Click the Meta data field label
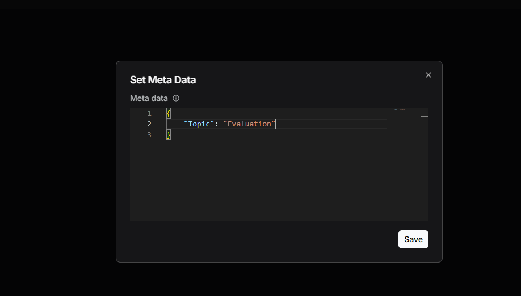Image resolution: width=521 pixels, height=296 pixels. click(149, 98)
